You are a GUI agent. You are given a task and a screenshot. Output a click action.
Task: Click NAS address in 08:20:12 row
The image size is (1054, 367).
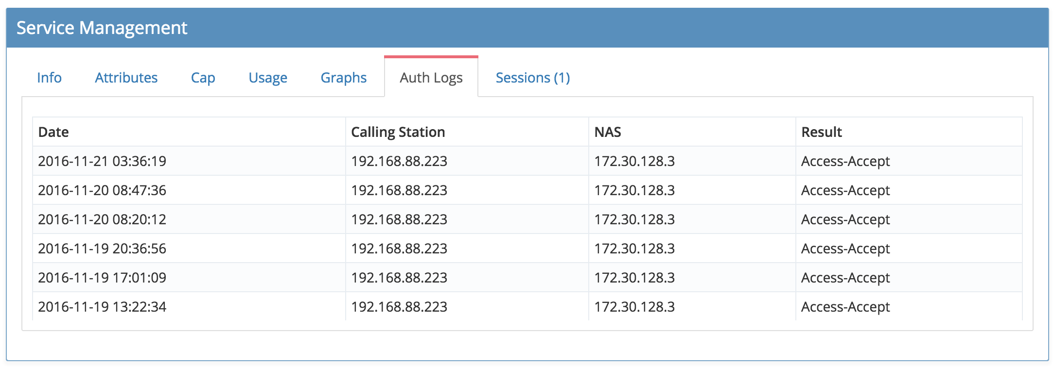[x=634, y=219]
